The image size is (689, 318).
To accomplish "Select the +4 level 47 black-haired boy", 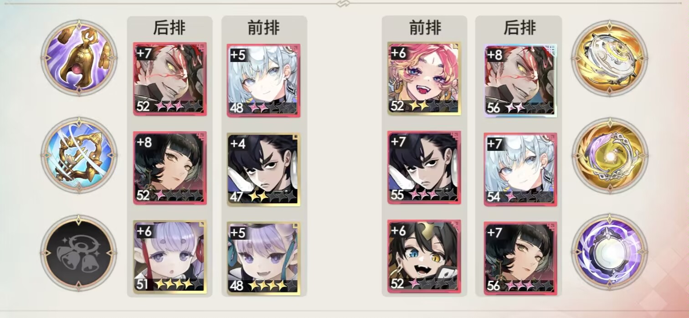I will click(x=263, y=169).
